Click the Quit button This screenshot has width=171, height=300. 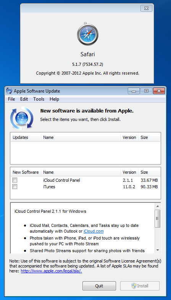click(x=99, y=286)
